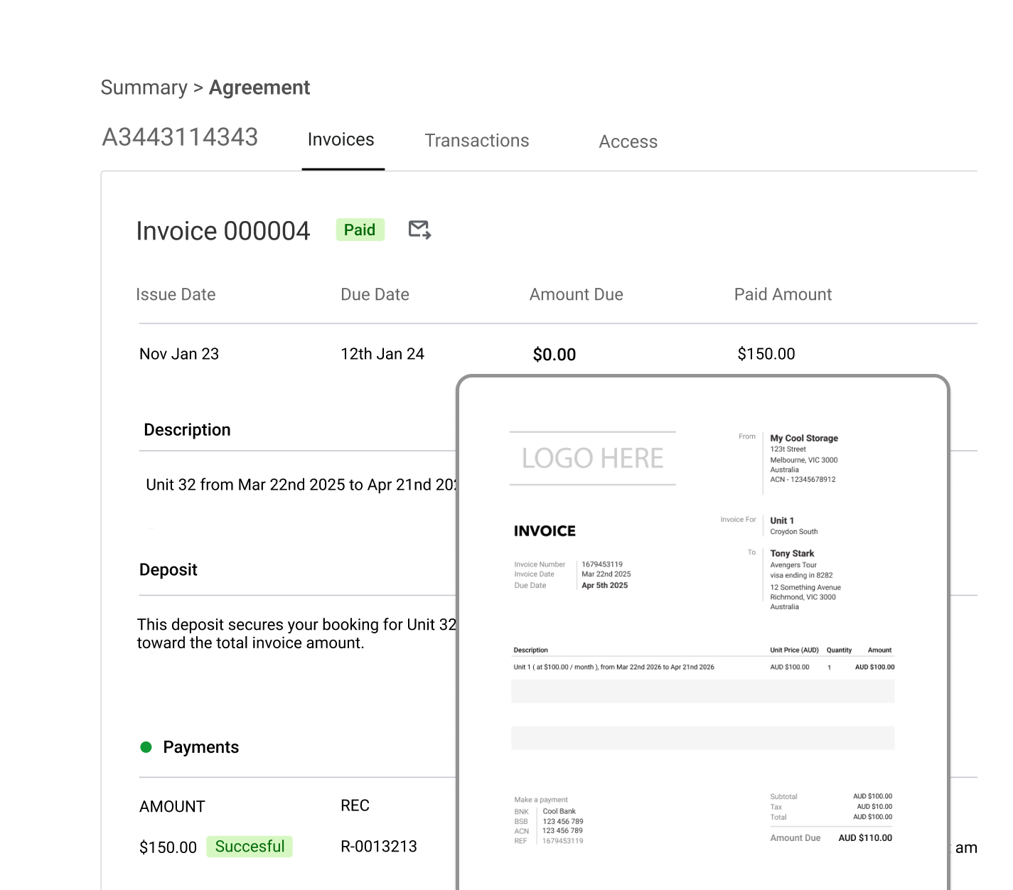1013x890 pixels.
Task: Expand the Deposit section
Action: [168, 569]
